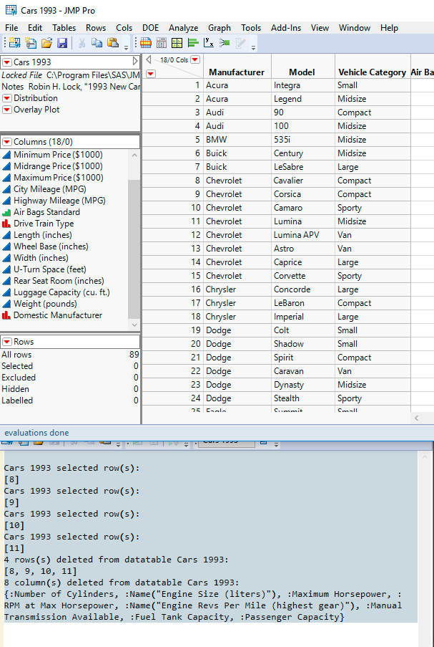Open the Overlay Plot script red triangle
Viewport: 434px width, 647px height.
(x=7, y=110)
